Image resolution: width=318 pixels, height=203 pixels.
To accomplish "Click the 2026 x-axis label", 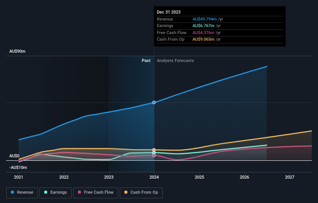I will tap(244, 177).
